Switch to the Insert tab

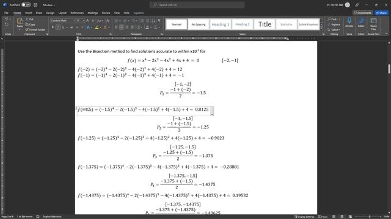(x=29, y=13)
